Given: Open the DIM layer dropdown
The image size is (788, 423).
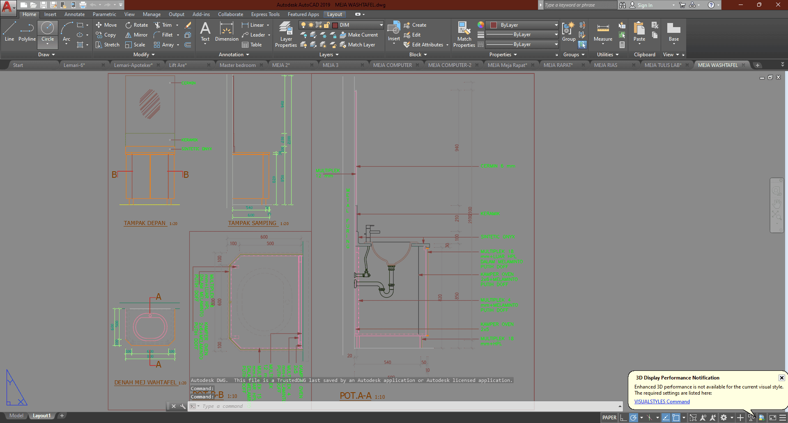Looking at the screenshot, I should click(381, 25).
